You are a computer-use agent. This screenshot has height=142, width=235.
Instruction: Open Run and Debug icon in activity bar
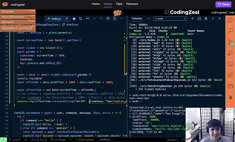click(230, 53)
